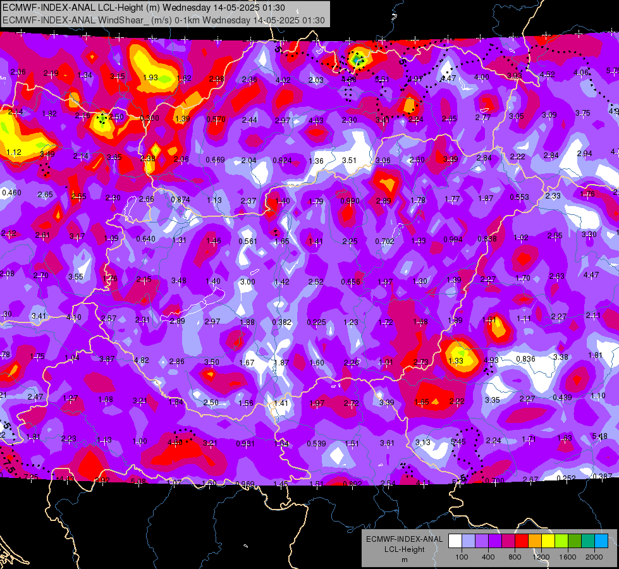The height and width of the screenshot is (569, 619).
Task: Select the grid value 0.561
Action: tap(248, 242)
